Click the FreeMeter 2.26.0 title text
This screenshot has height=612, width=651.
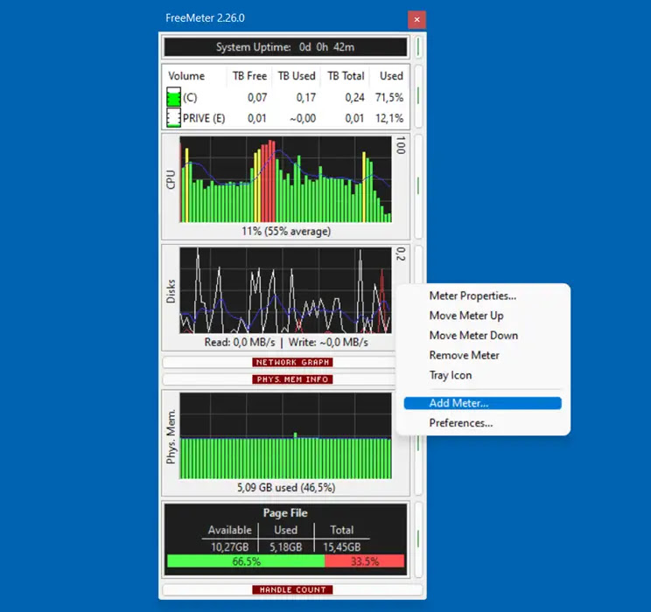[205, 17]
